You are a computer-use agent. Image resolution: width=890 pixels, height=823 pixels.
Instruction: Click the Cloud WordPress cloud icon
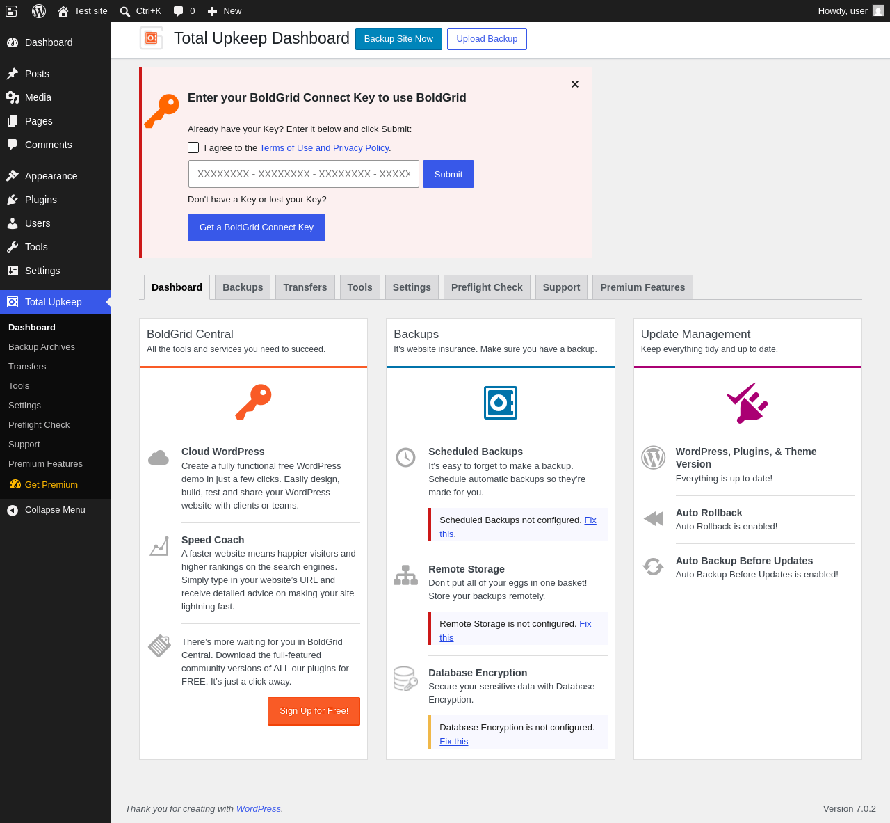159,458
